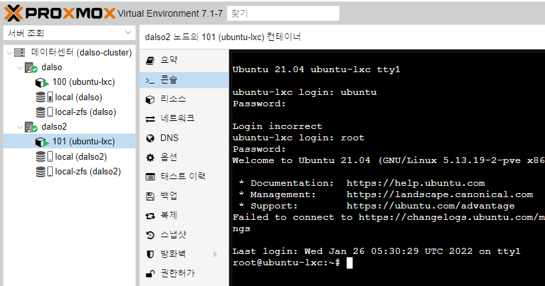This screenshot has height=286, width=545.
Task: Select the dalso node label
Action: 52,67
